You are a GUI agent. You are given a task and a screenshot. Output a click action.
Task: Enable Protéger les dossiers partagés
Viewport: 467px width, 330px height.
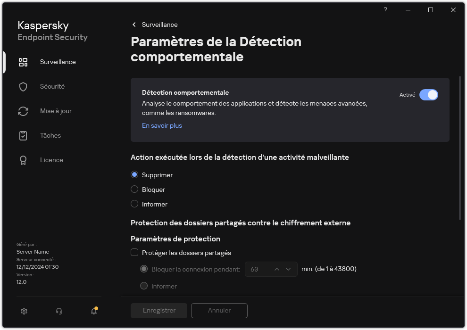134,253
